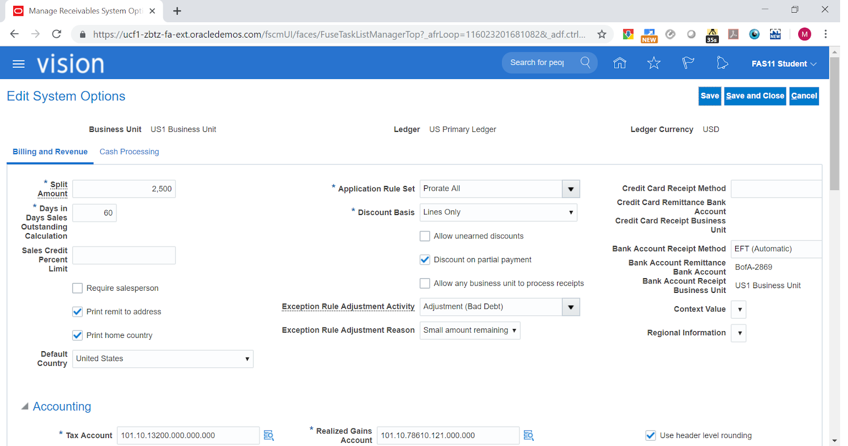Click the page vertical scrollbar thumb
Viewport: 848px width, 446px height.
pyautogui.click(x=835, y=123)
